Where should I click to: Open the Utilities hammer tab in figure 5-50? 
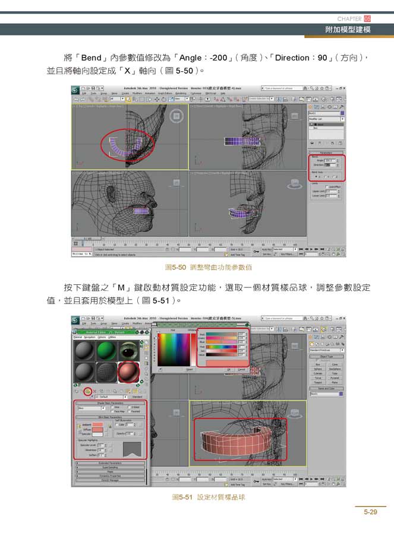[x=341, y=107]
